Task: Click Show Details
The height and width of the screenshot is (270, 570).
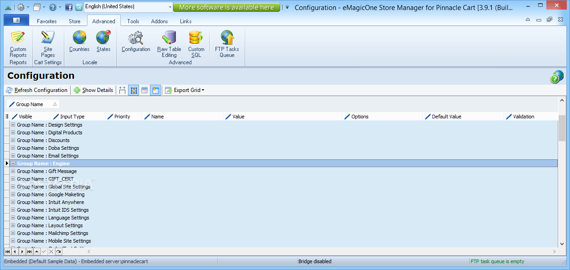Action: pyautogui.click(x=93, y=90)
